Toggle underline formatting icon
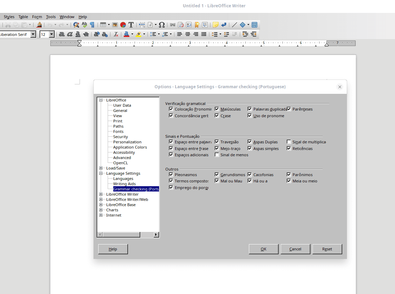Screen dimensions: 395x294 click(78, 34)
